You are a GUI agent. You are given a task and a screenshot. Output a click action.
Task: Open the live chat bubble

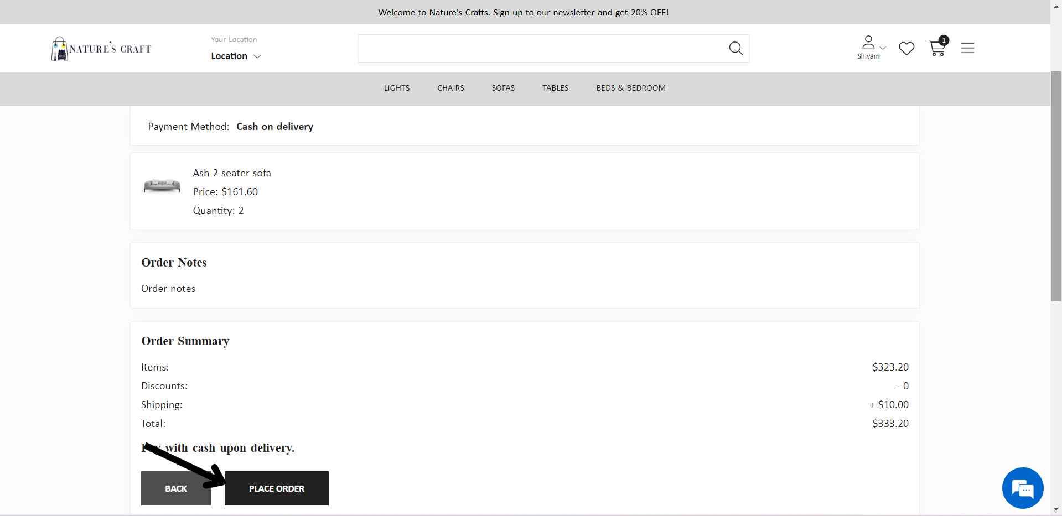[x=1023, y=488]
